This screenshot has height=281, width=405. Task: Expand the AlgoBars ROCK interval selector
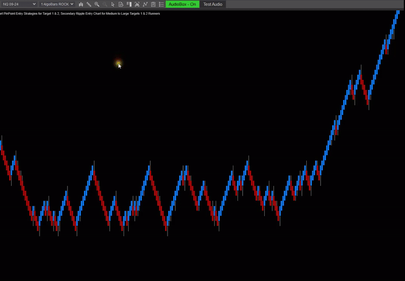coord(57,4)
